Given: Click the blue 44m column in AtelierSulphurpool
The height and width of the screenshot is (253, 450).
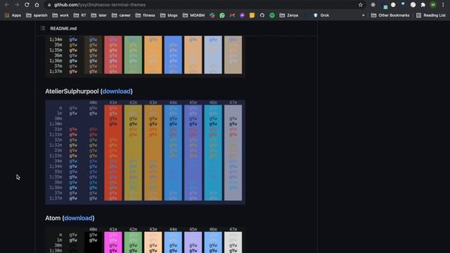Looking at the screenshot, I should tap(173, 153).
